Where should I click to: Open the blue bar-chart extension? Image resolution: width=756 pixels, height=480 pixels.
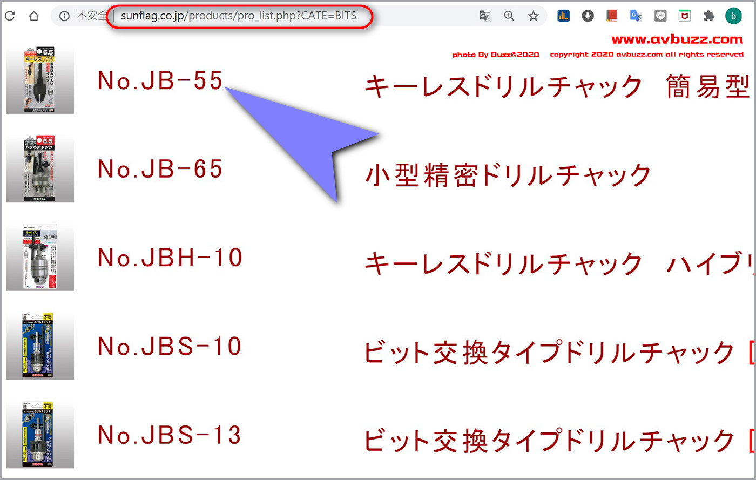coord(564,16)
